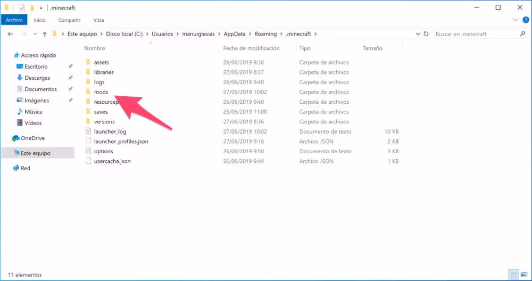Select the versions folder icon
The image size is (532, 281).
pyautogui.click(x=88, y=121)
